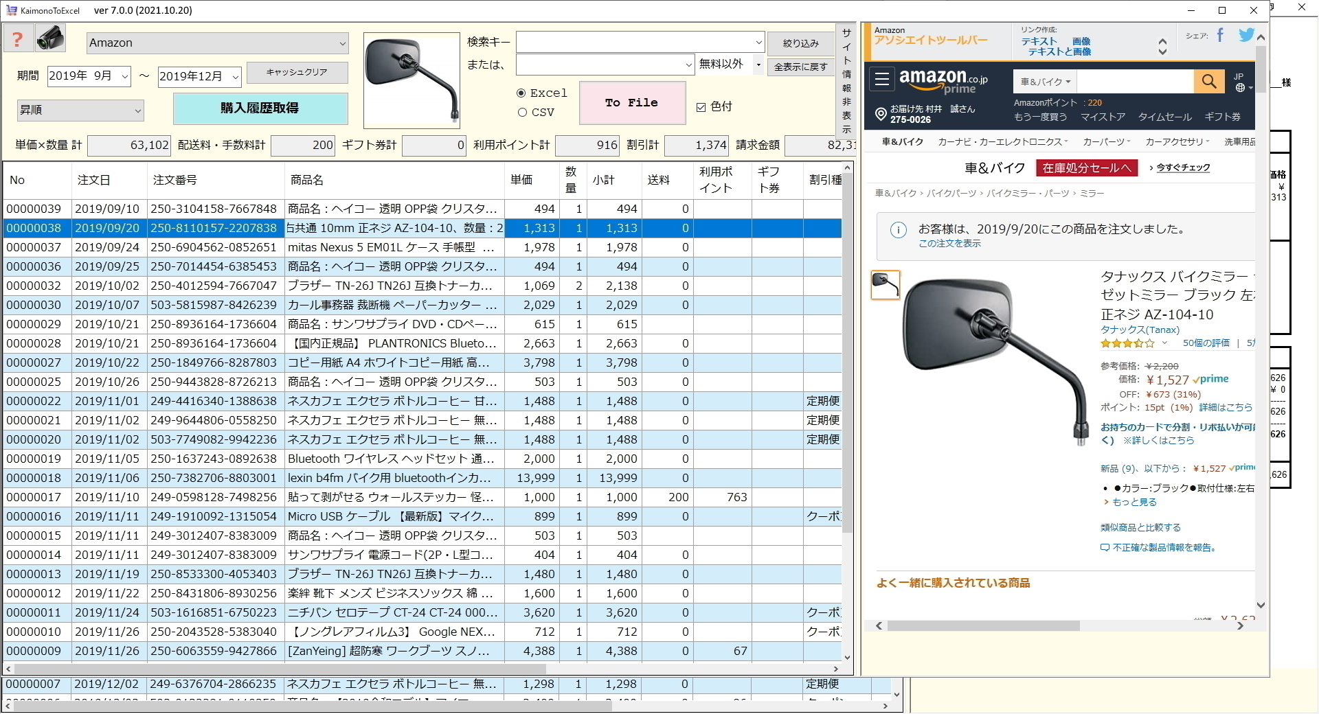Expand the Amazon site dropdown
This screenshot has width=1319, height=714.
click(342, 43)
